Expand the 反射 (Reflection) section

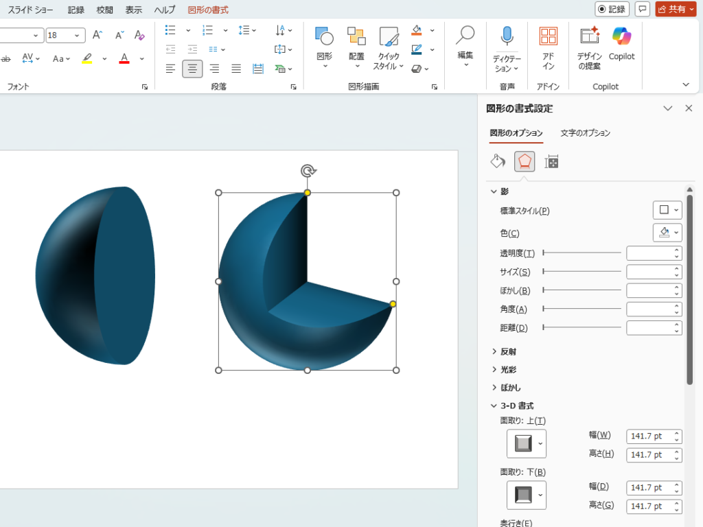point(494,351)
